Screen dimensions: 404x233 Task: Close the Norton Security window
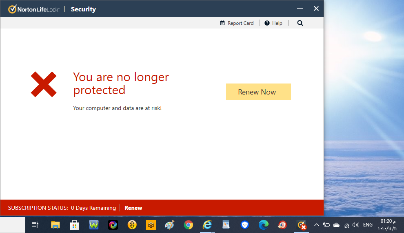click(316, 9)
